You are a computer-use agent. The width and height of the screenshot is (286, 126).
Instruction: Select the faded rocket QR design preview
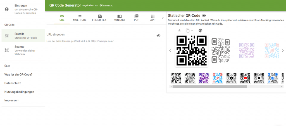[x=272, y=50]
